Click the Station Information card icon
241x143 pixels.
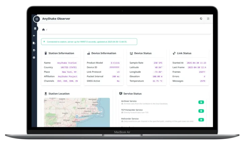(46, 53)
